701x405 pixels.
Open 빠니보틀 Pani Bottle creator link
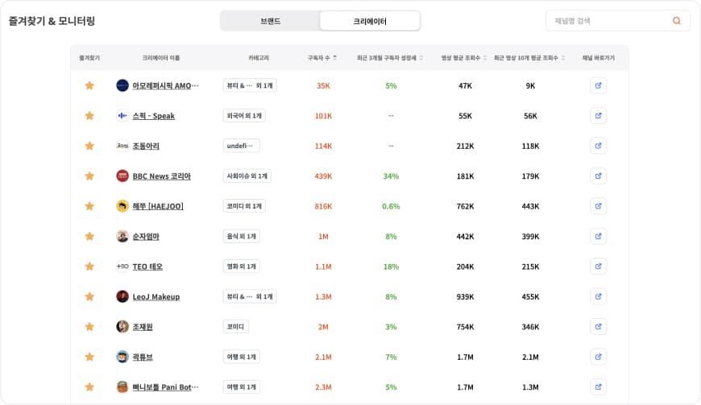[x=165, y=387]
